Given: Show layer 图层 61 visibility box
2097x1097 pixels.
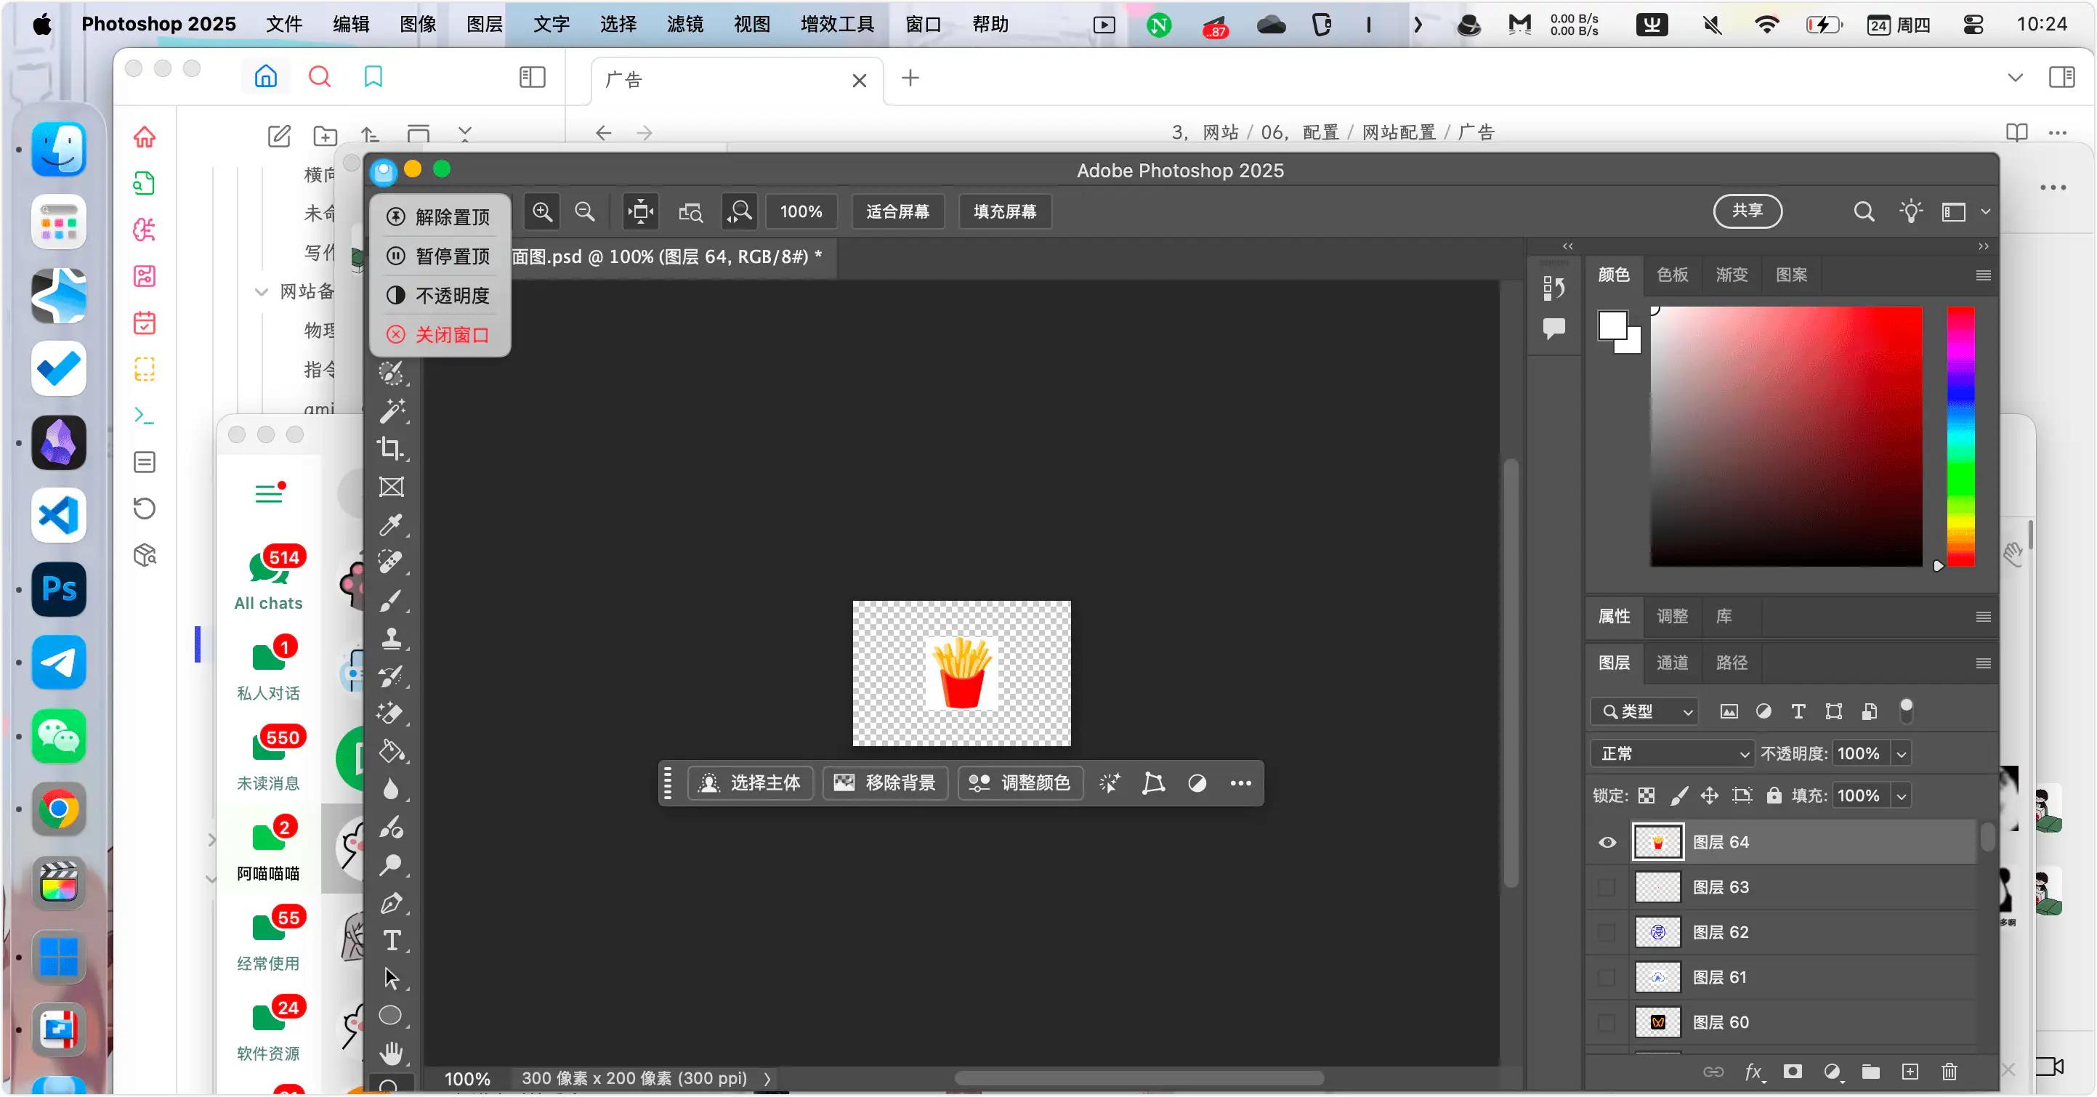Looking at the screenshot, I should (1607, 977).
